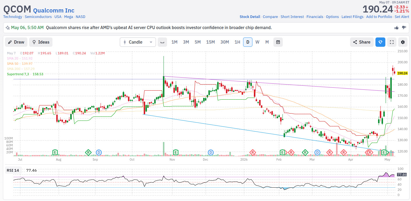
Task: Toggle the fullscreen chart icon
Action: pyautogui.click(x=392, y=42)
